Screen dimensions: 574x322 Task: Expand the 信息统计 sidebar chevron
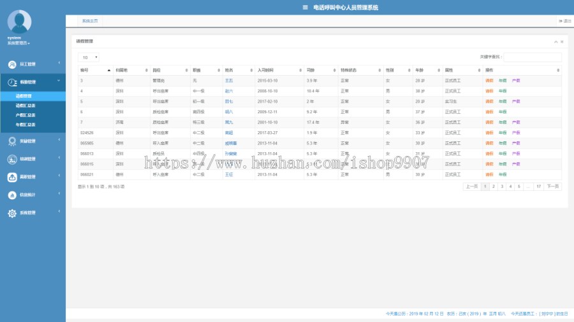click(x=59, y=193)
